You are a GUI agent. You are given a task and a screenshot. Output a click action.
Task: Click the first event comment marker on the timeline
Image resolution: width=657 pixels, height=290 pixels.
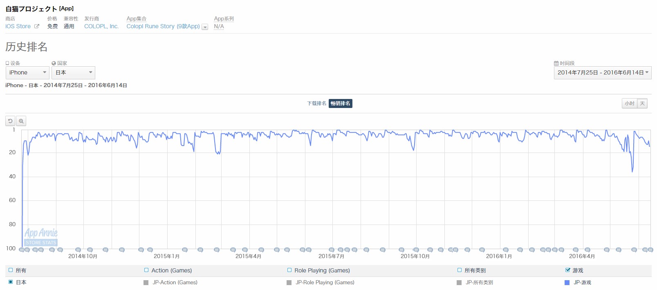pyautogui.click(x=21, y=250)
